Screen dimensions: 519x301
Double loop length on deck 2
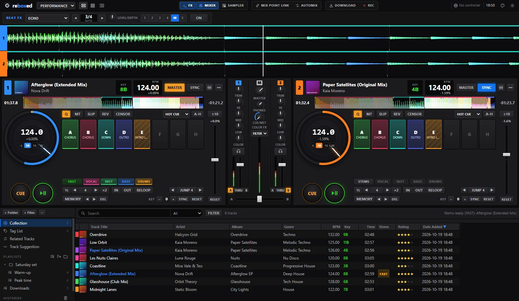pos(396,190)
